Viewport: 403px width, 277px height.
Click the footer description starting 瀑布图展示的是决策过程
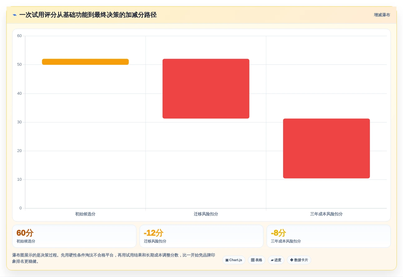(x=114, y=258)
